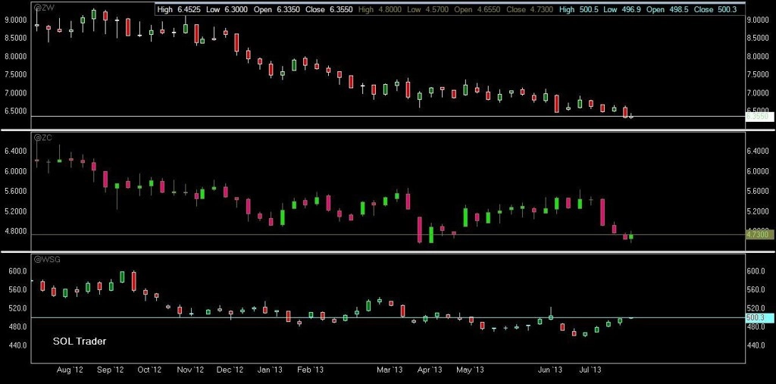This screenshot has height=384, width=776.
Task: Click the May '13 date label
Action: [470, 370]
